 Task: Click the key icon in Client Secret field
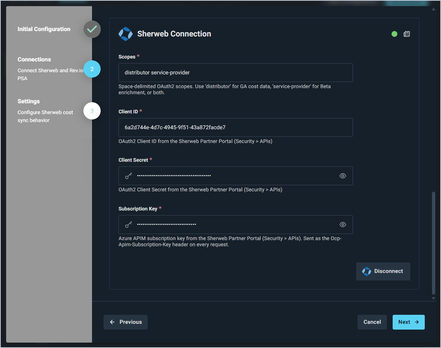(x=128, y=176)
